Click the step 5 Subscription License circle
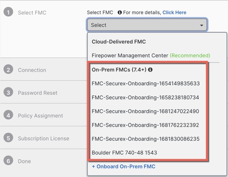This screenshot has width=228, height=177. (8, 138)
